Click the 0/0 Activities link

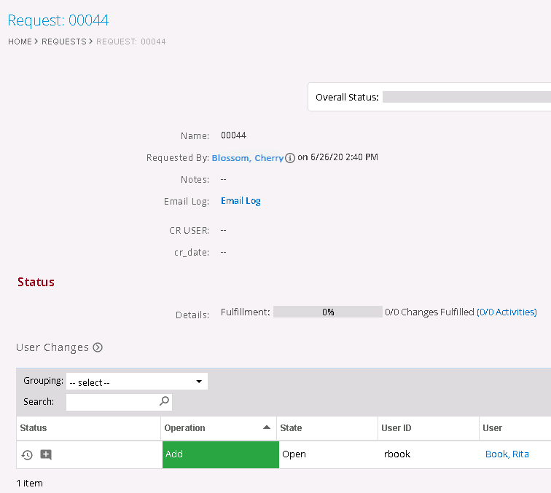(507, 312)
